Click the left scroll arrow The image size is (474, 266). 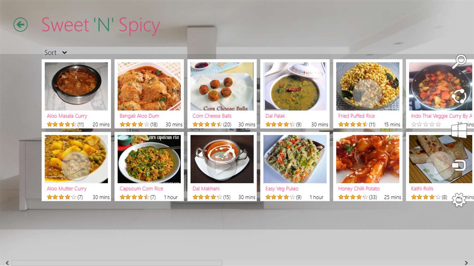pyautogui.click(x=7, y=263)
